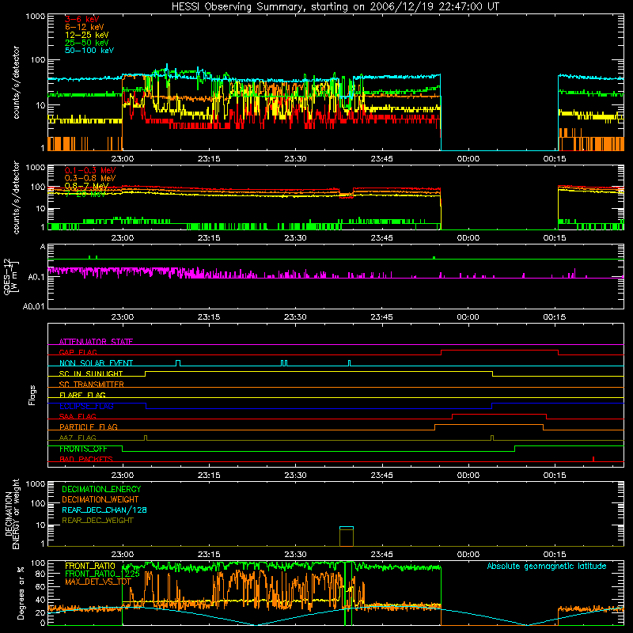This screenshot has height=633, width=633.
Task: Click the first NON_SOLAR_EVENT pulse marker
Action: pos(178,363)
